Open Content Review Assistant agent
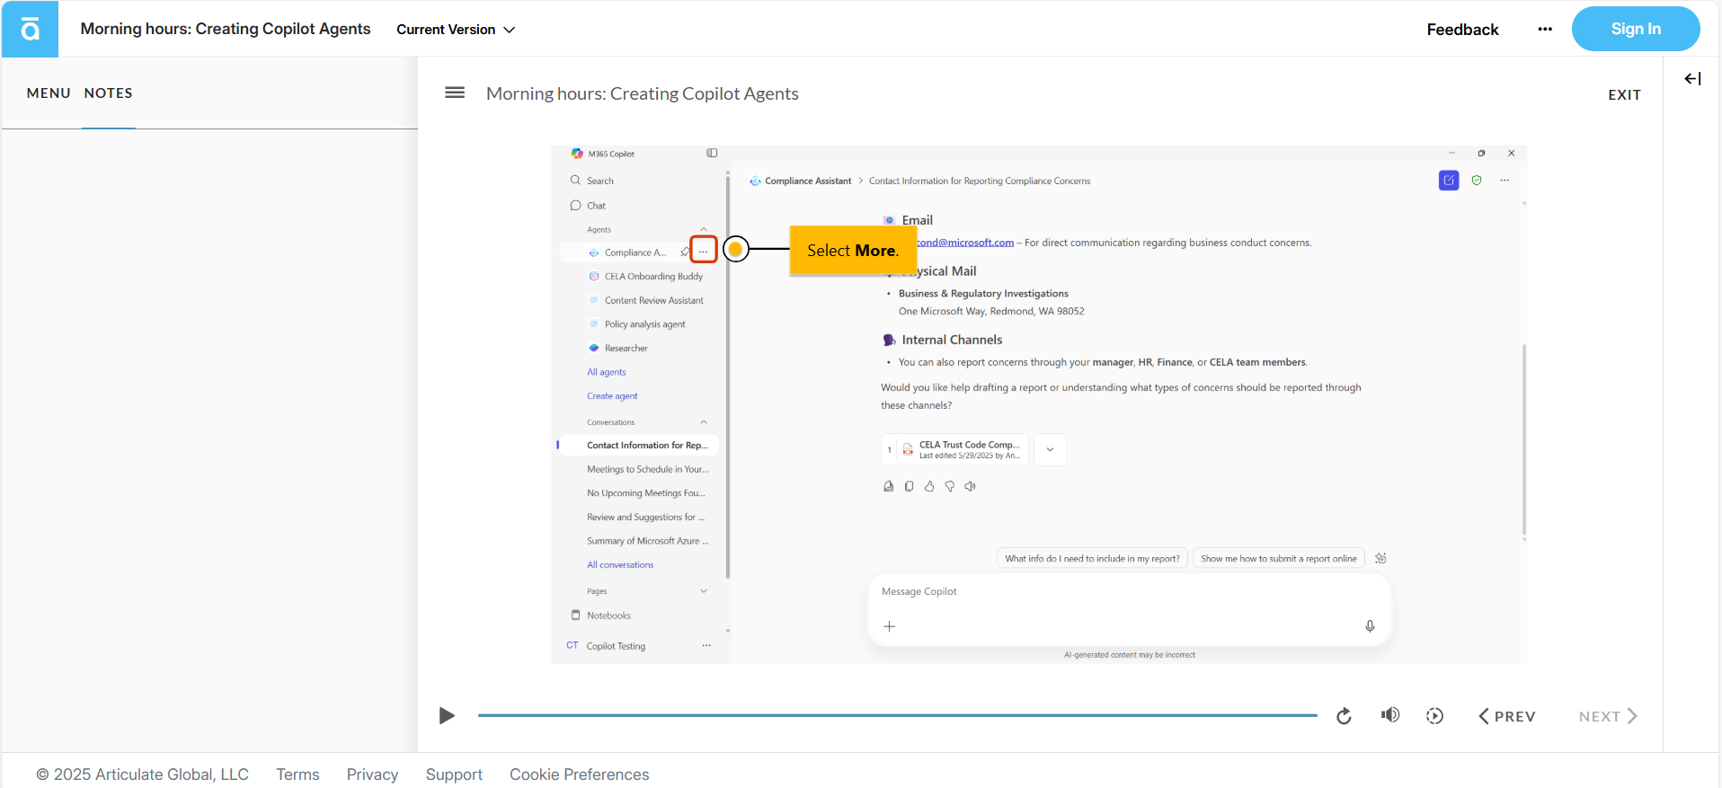This screenshot has width=1722, height=788. click(646, 300)
